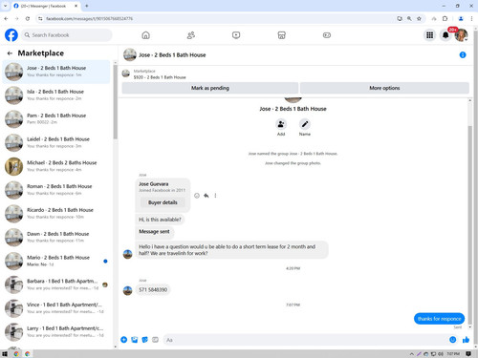Viewport: 478px width, 358px height.
Task: Open the Windows Start button
Action: click(5, 354)
